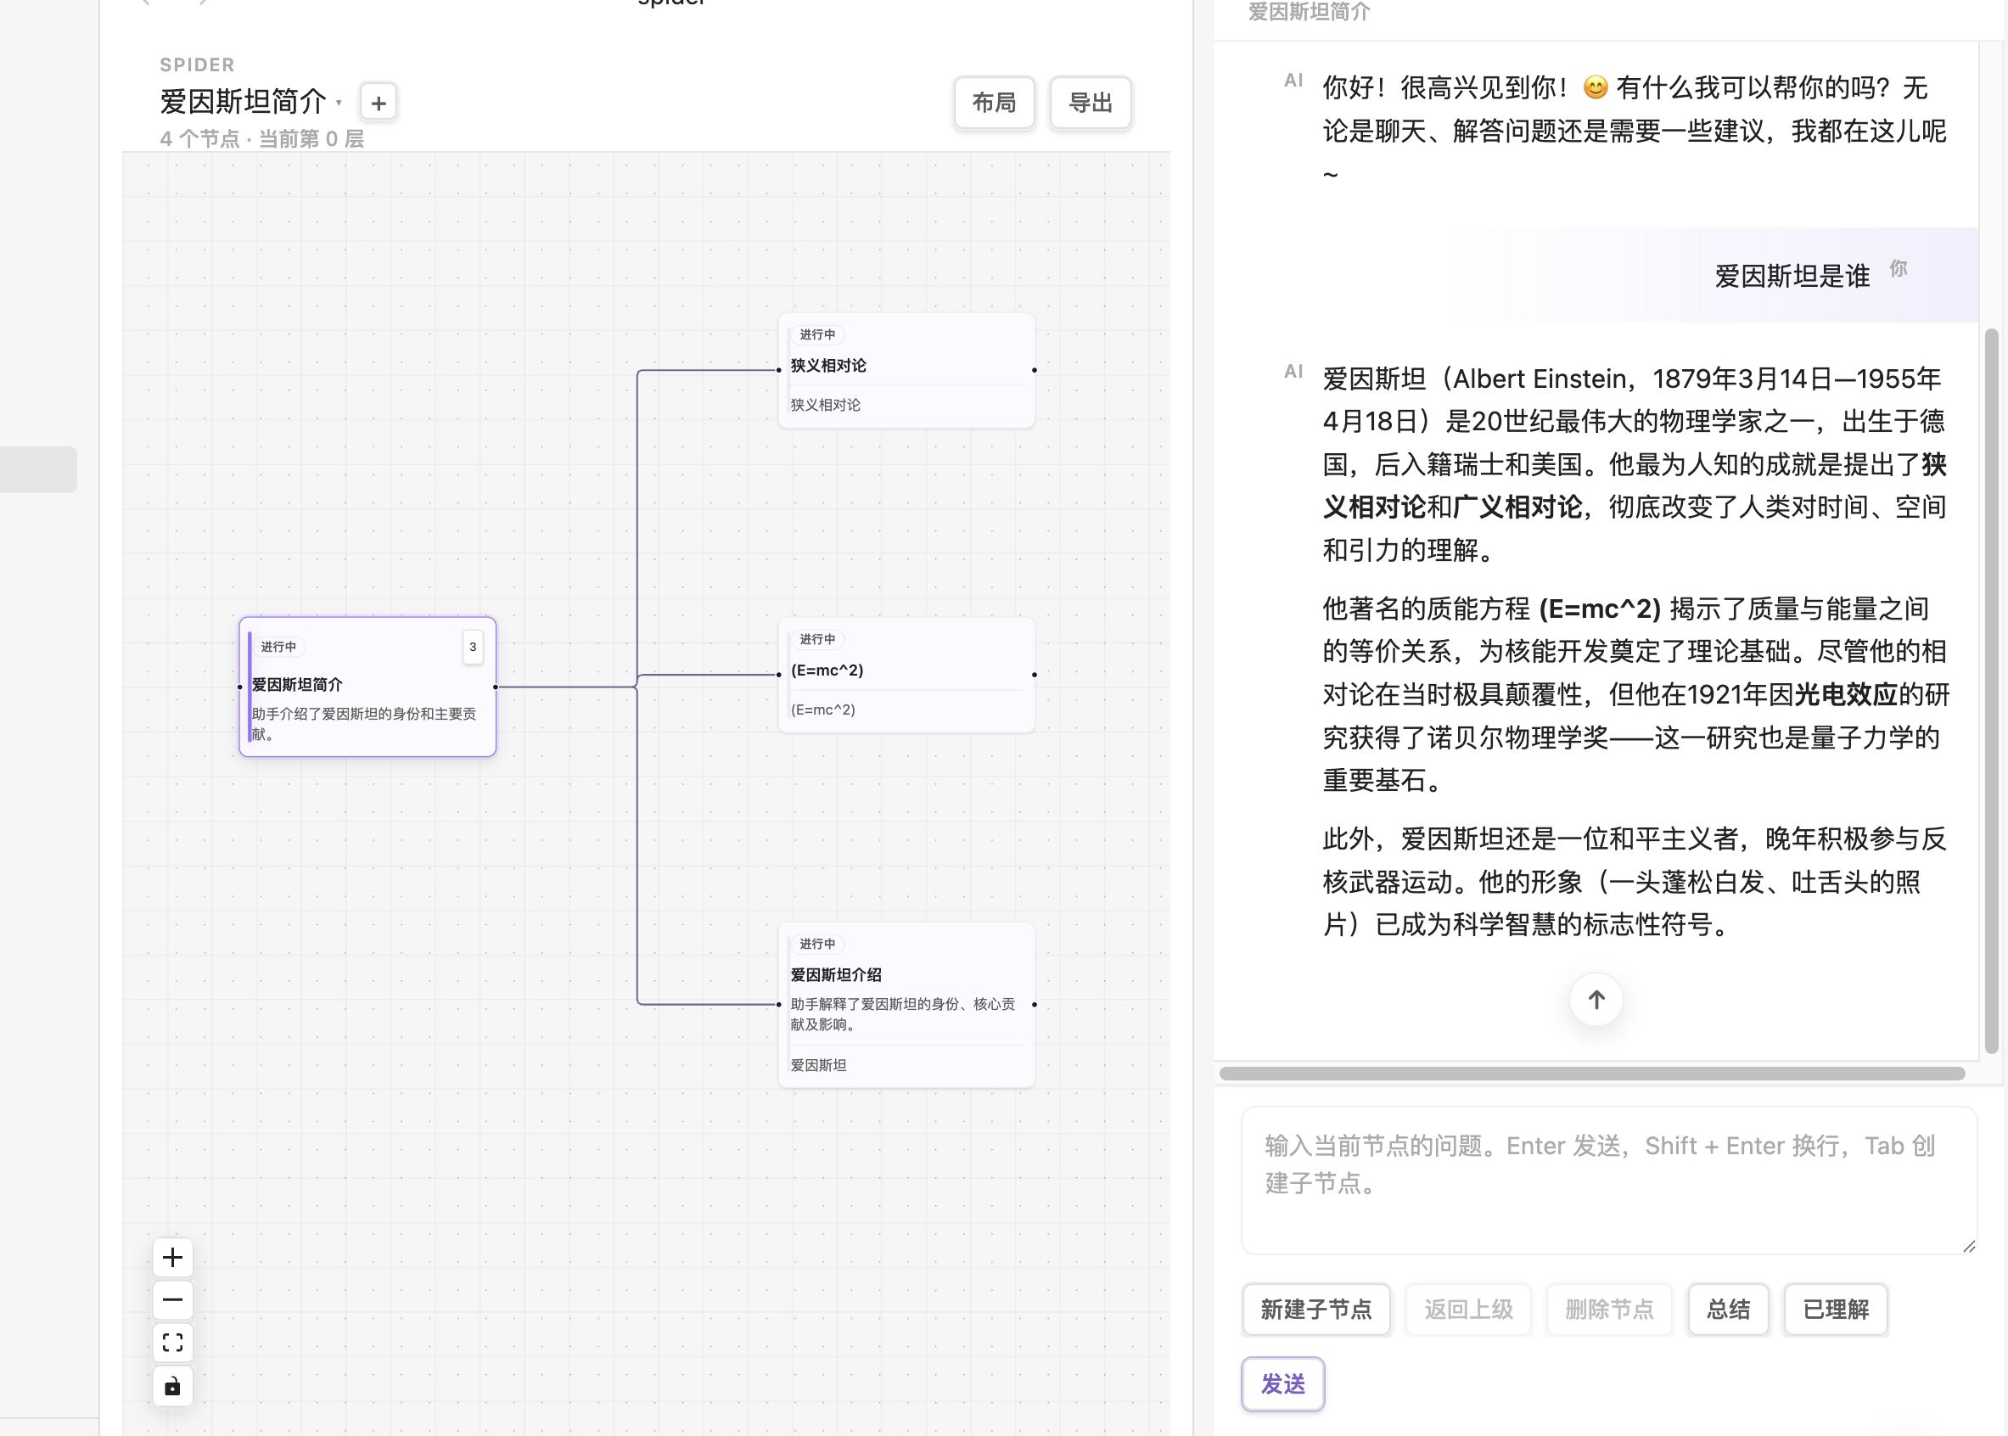
Task: Click the 导出 export button
Action: point(1091,103)
